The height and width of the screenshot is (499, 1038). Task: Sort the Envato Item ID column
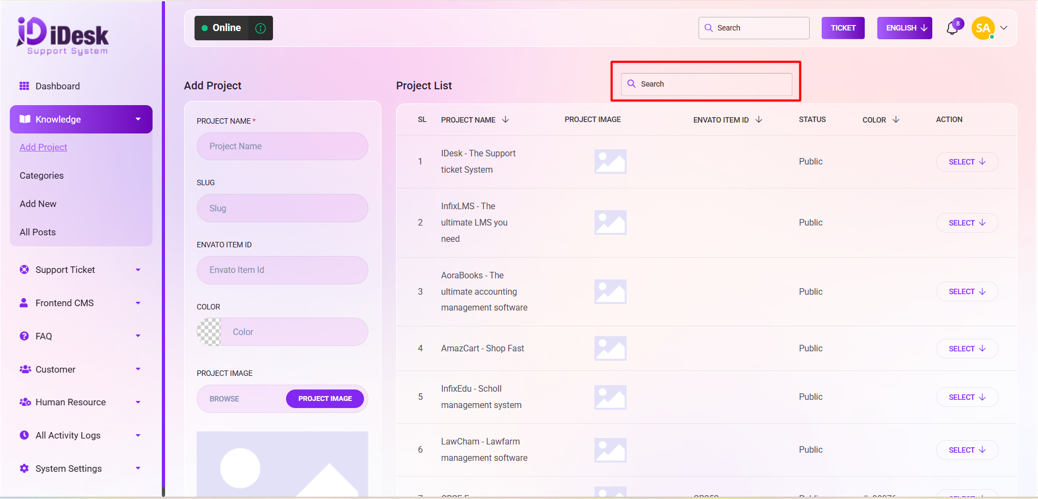click(758, 119)
